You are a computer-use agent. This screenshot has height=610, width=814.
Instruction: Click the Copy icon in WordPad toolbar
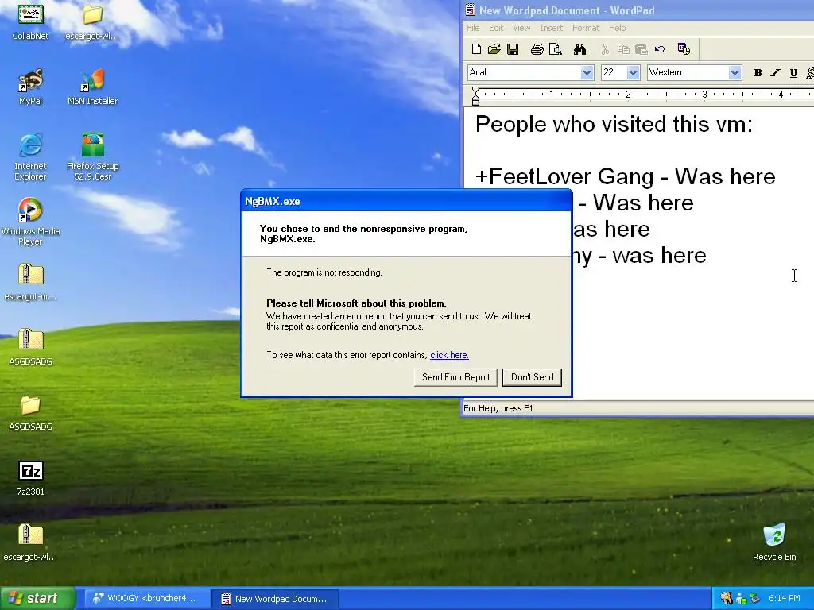(623, 49)
